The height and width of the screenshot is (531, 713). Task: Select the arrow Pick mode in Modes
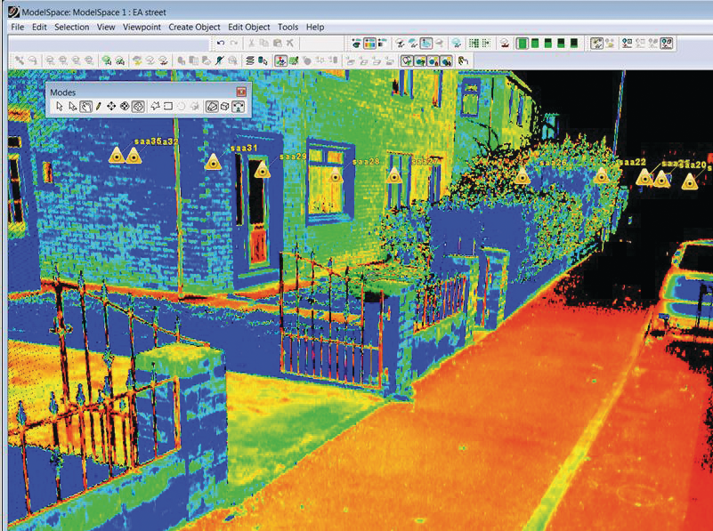click(60, 107)
